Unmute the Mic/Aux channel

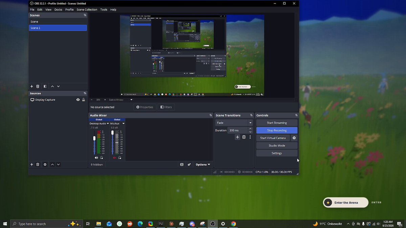pos(115,158)
